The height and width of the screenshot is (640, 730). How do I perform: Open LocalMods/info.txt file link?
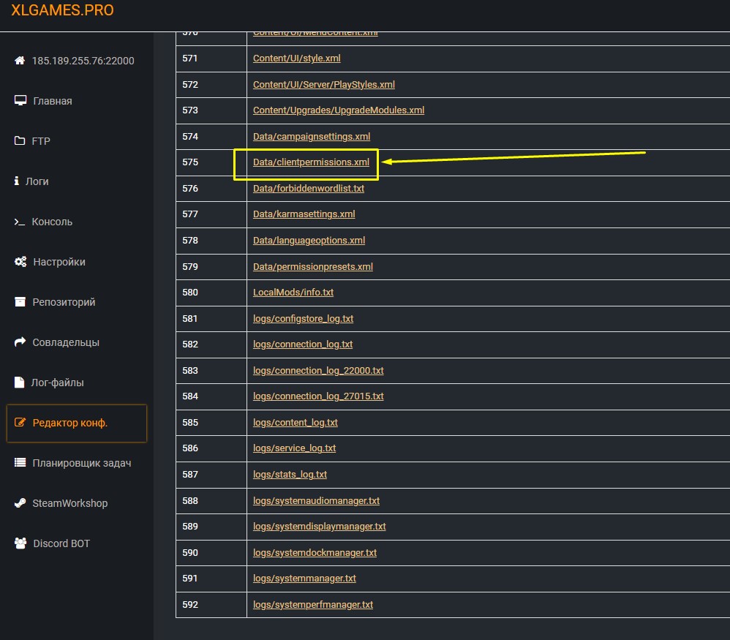coord(293,292)
